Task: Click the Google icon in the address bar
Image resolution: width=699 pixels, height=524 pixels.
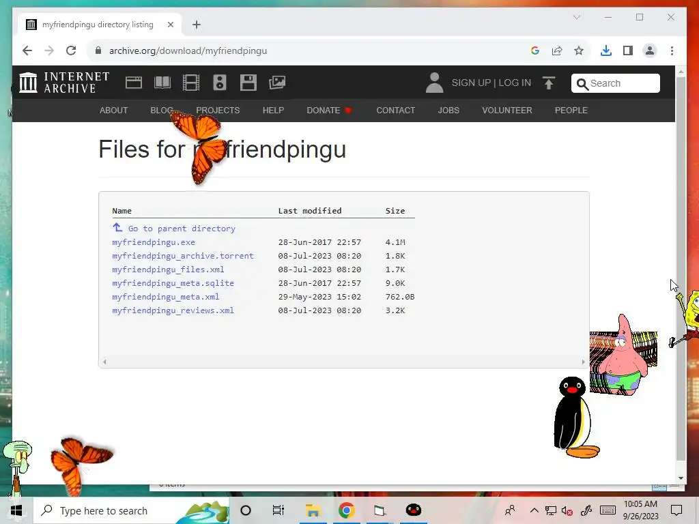Action: [x=535, y=50]
